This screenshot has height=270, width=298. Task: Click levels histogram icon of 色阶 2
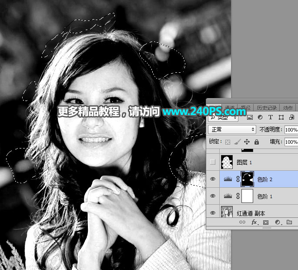[x=228, y=179]
